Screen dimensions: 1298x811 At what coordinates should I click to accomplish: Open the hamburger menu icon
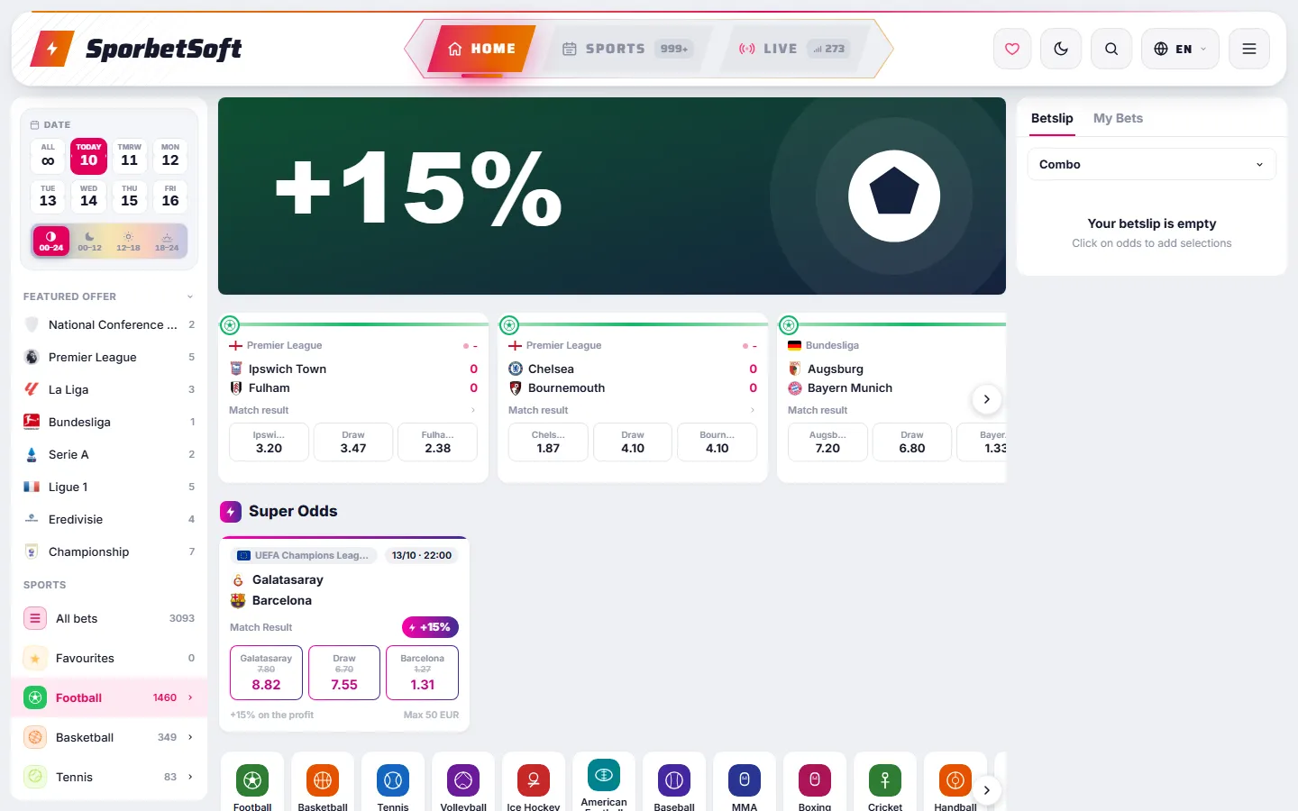click(x=1249, y=49)
